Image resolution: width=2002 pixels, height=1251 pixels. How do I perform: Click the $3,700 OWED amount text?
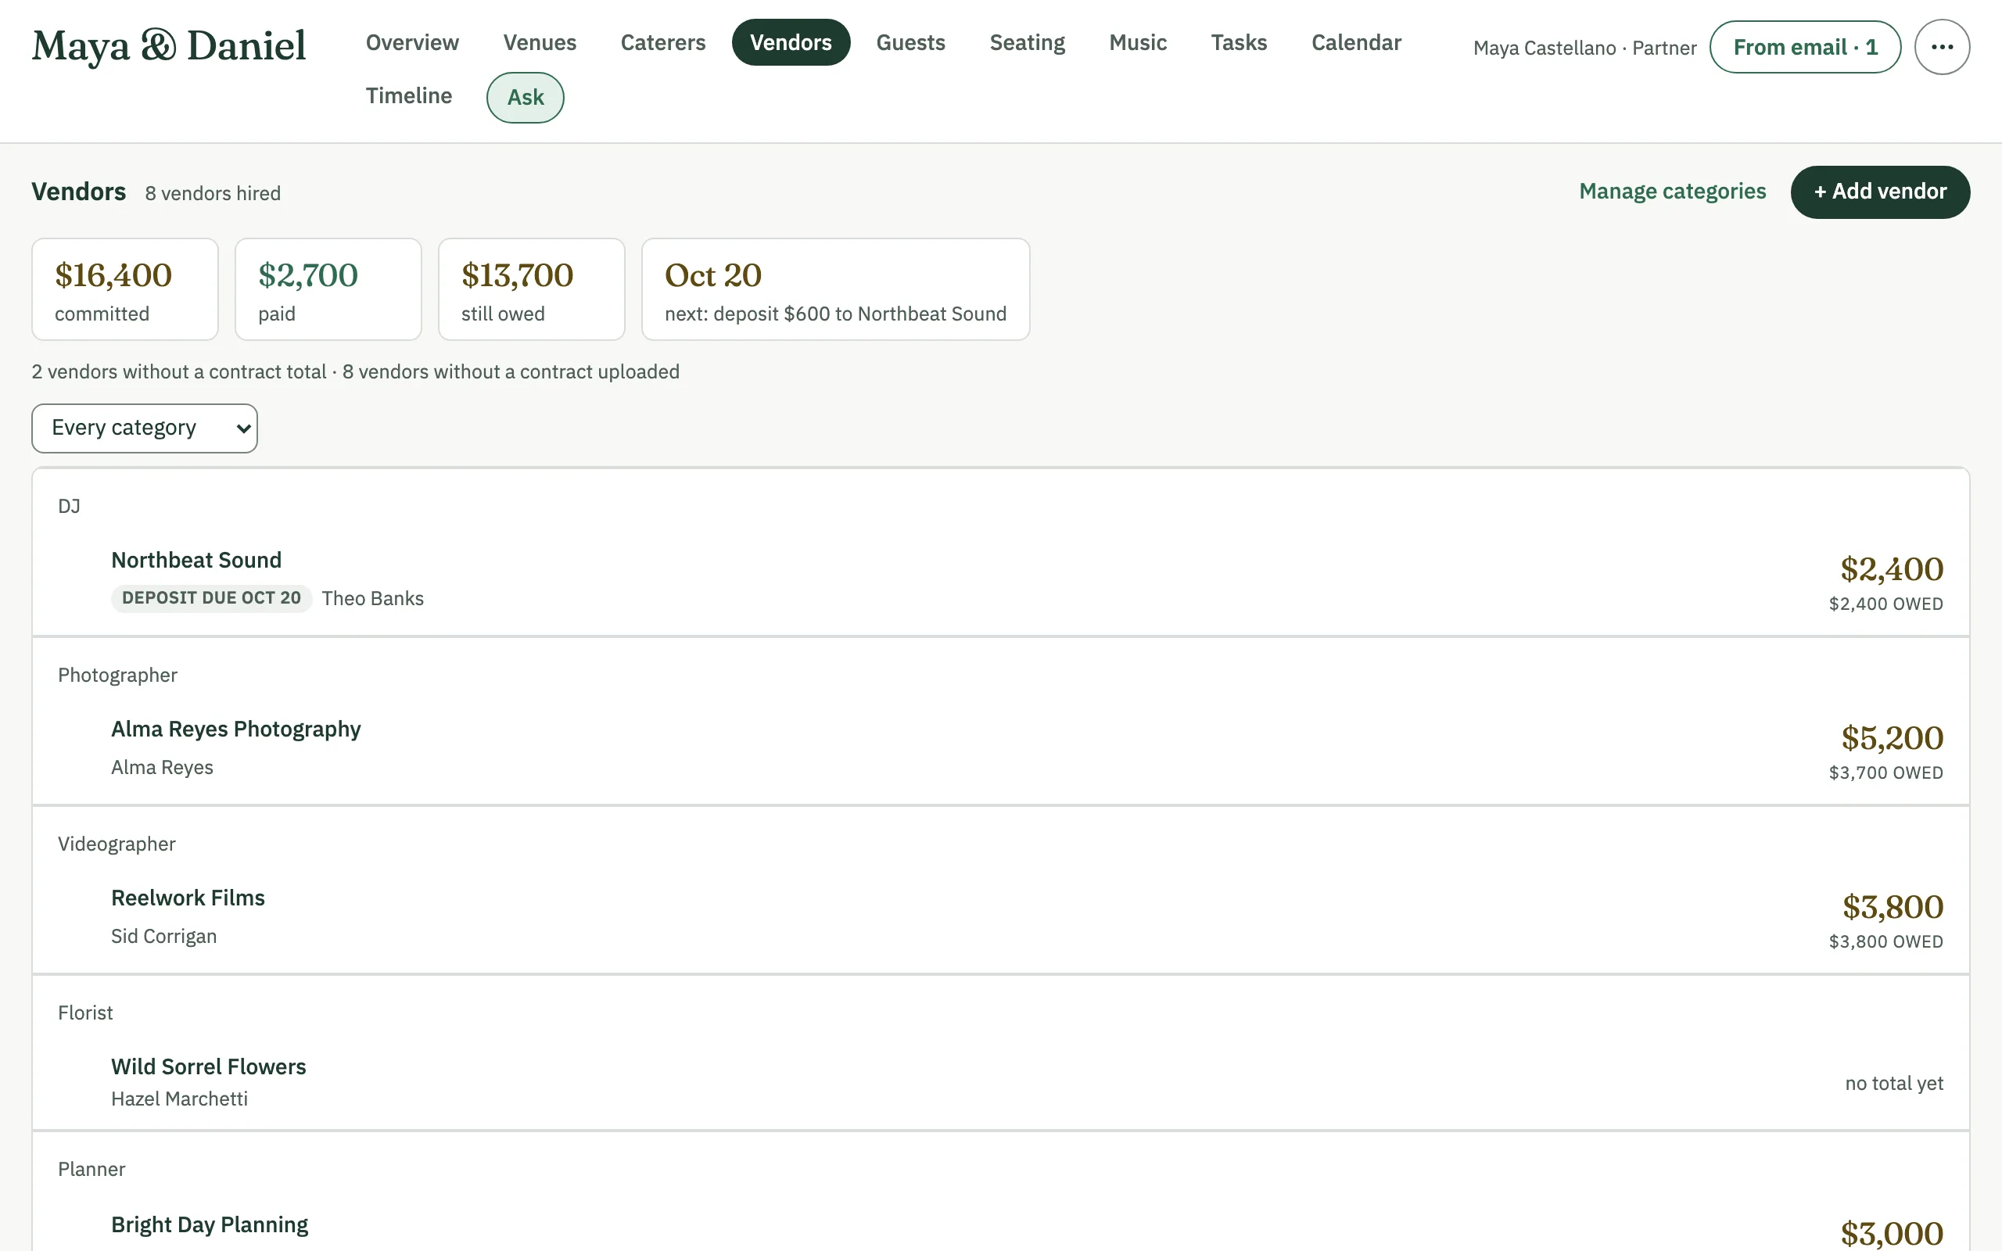(x=1885, y=772)
